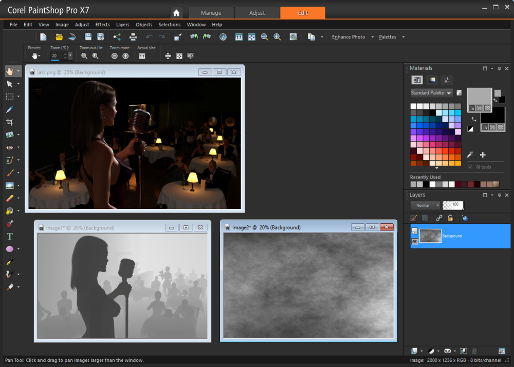The width and height of the screenshot is (514, 367).
Task: Hide the Background layer with eye icon
Action: [x=415, y=241]
